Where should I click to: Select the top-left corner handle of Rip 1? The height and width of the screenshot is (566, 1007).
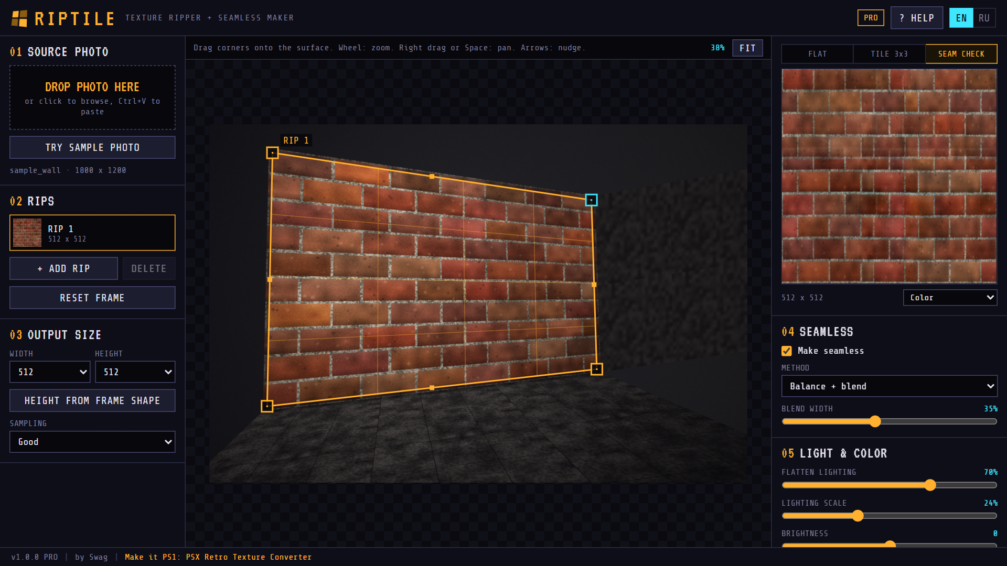(272, 153)
